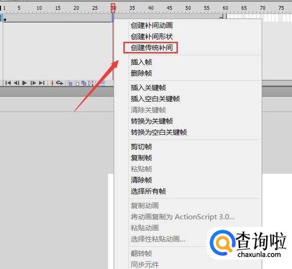
Task: Click the end frame marker near 60
Action: (x=221, y=18)
